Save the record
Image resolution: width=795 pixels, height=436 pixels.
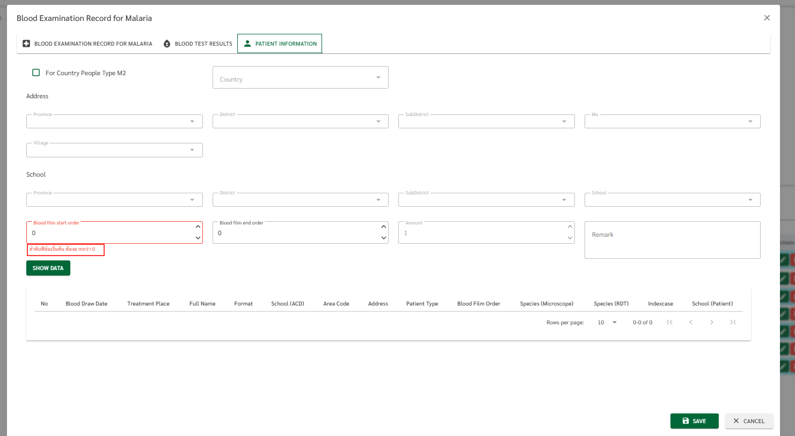(694, 421)
